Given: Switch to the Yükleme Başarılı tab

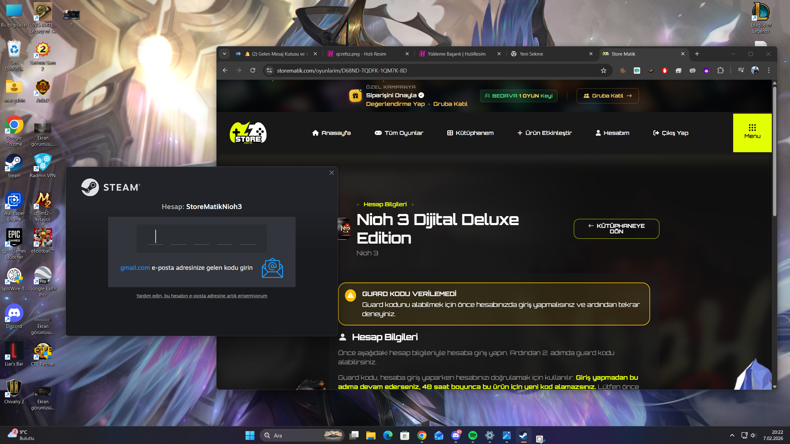Looking at the screenshot, I should point(460,54).
